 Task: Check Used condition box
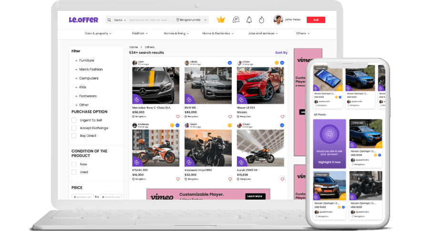click(74, 172)
